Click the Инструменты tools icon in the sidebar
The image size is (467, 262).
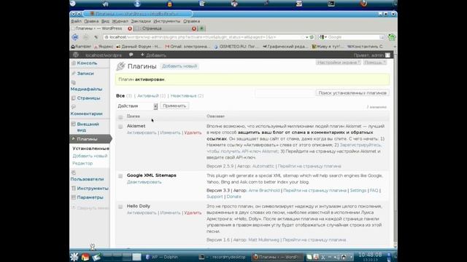[74, 188]
